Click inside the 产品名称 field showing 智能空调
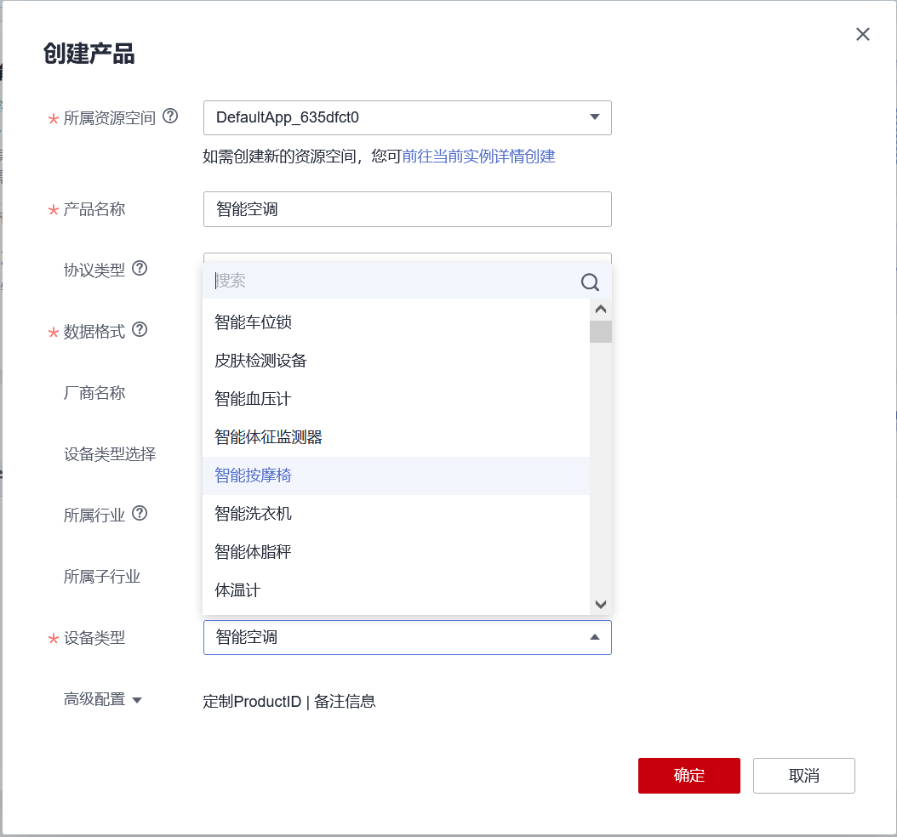This screenshot has height=837, width=897. (407, 209)
